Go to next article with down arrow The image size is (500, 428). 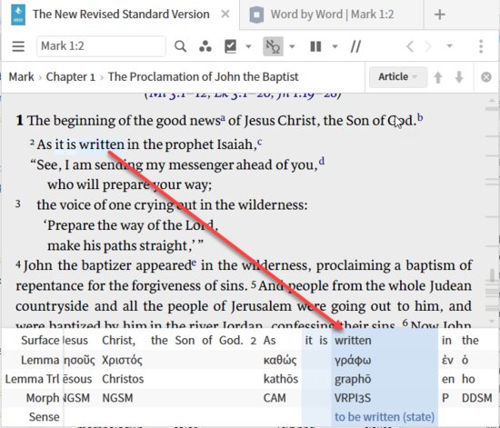tap(459, 77)
